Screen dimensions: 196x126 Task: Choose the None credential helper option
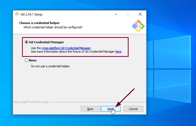coord(26,60)
